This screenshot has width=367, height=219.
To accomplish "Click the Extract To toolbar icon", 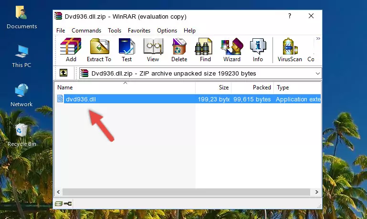I will click(99, 50).
